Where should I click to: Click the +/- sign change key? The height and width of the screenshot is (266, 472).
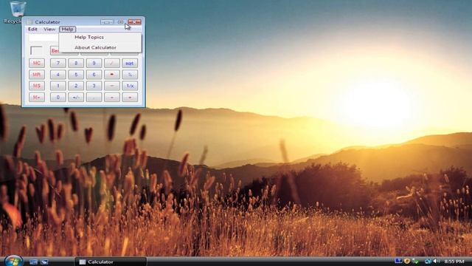[76, 97]
